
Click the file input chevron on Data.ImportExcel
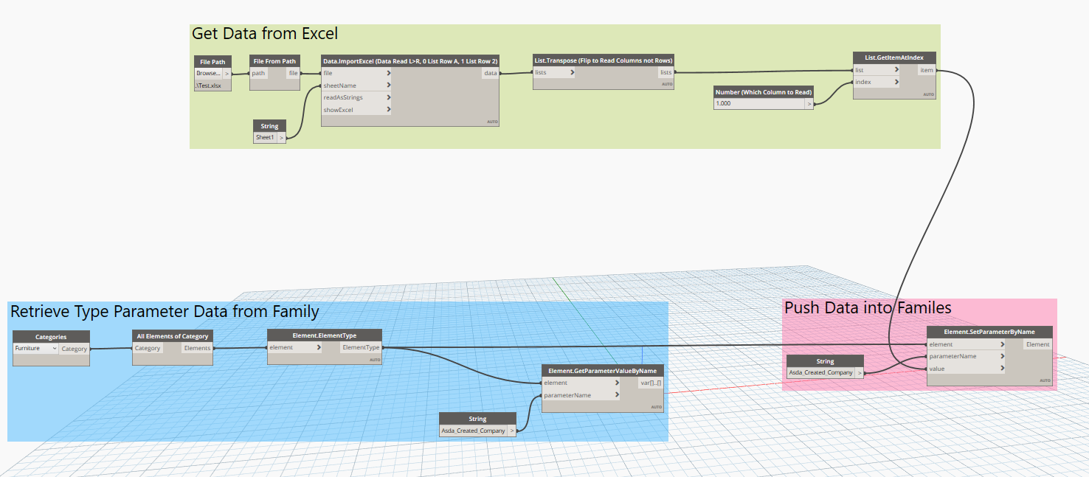pos(388,73)
